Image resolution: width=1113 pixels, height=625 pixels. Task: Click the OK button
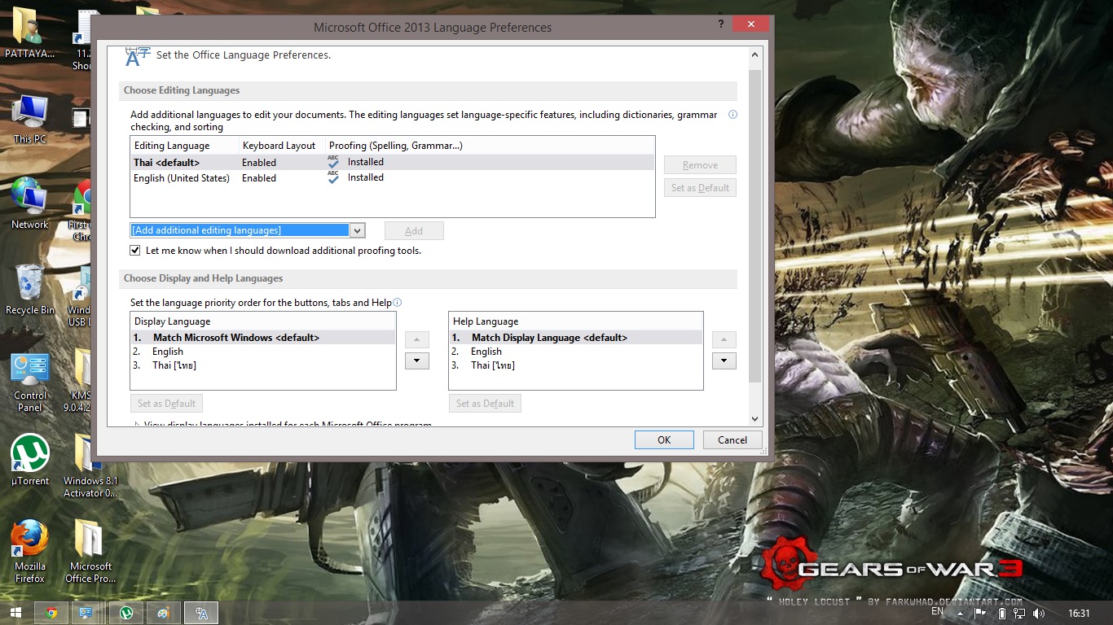[x=664, y=439]
